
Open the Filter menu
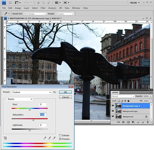pos(43,8)
